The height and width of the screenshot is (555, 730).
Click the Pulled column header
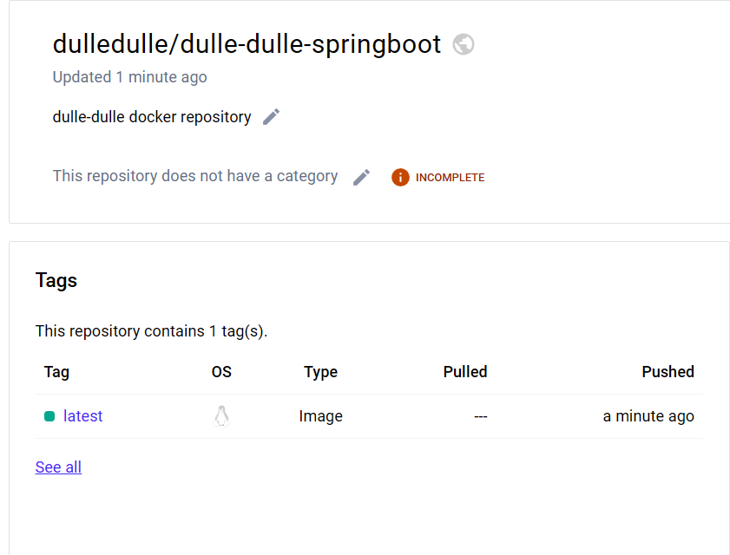point(465,372)
